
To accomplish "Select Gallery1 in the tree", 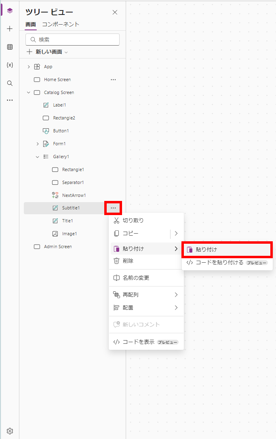I will click(x=61, y=157).
